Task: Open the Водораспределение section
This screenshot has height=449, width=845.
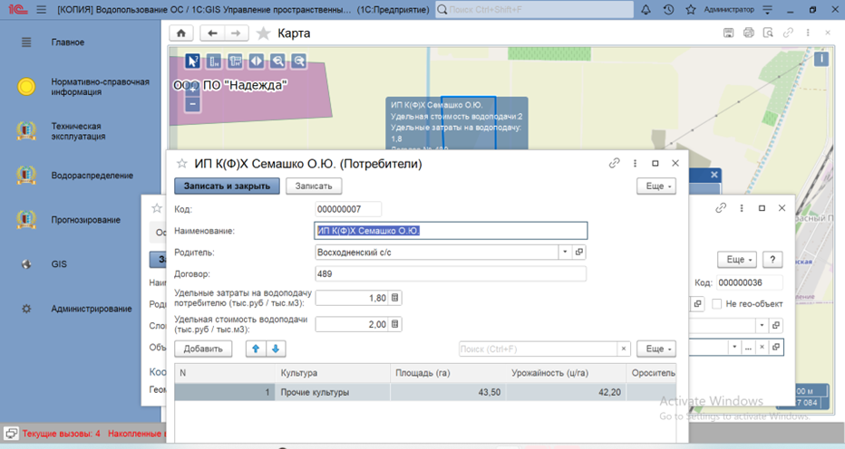Action: 92,176
